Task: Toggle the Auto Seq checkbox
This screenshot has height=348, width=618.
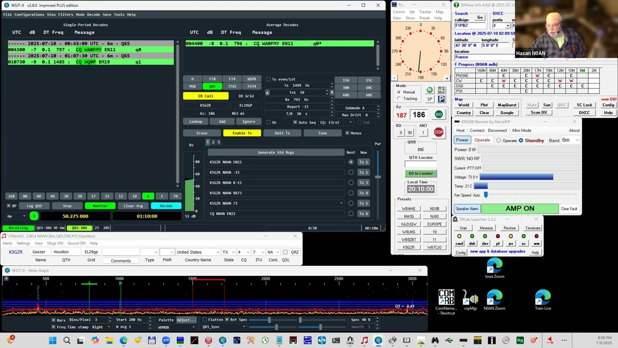Action: 295,122
